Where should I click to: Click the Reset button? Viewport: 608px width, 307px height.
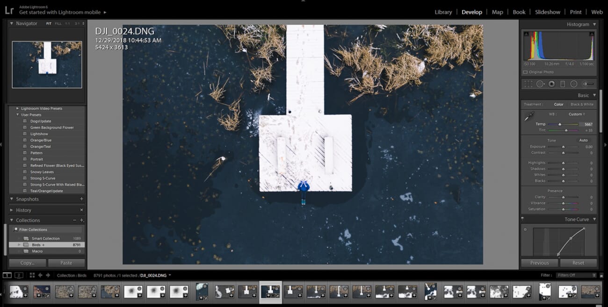tap(579, 263)
